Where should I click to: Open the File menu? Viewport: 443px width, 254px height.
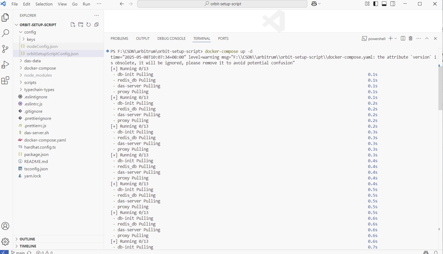[15, 4]
